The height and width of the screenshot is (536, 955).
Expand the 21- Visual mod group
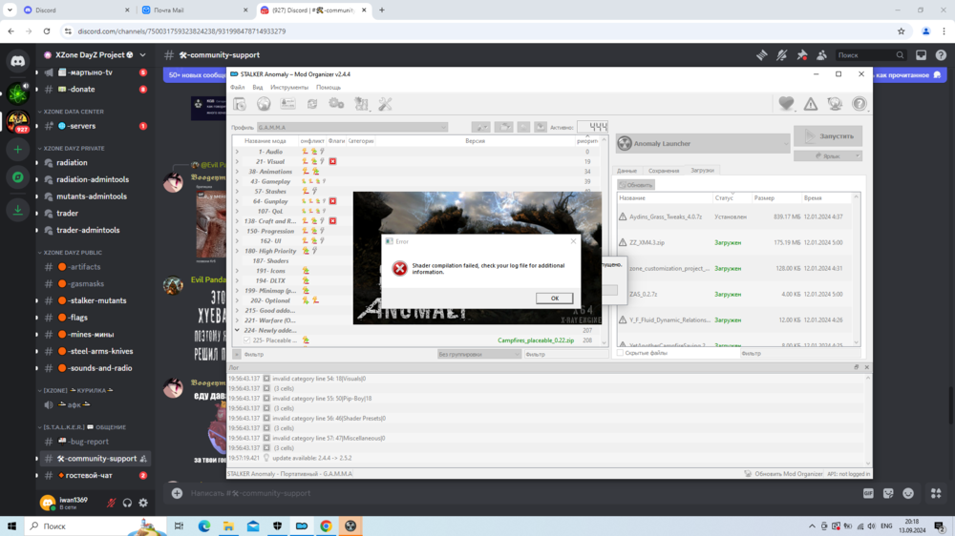coord(238,162)
